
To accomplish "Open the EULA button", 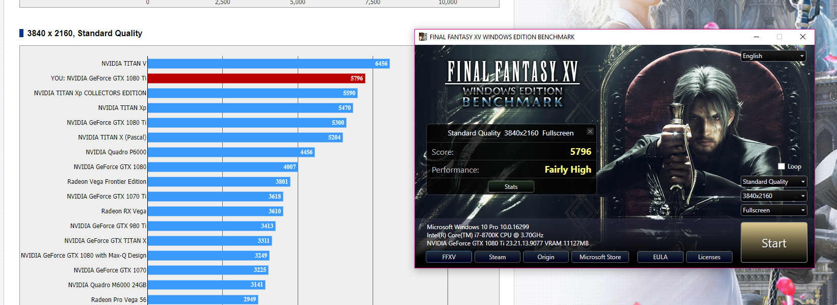I will click(660, 257).
